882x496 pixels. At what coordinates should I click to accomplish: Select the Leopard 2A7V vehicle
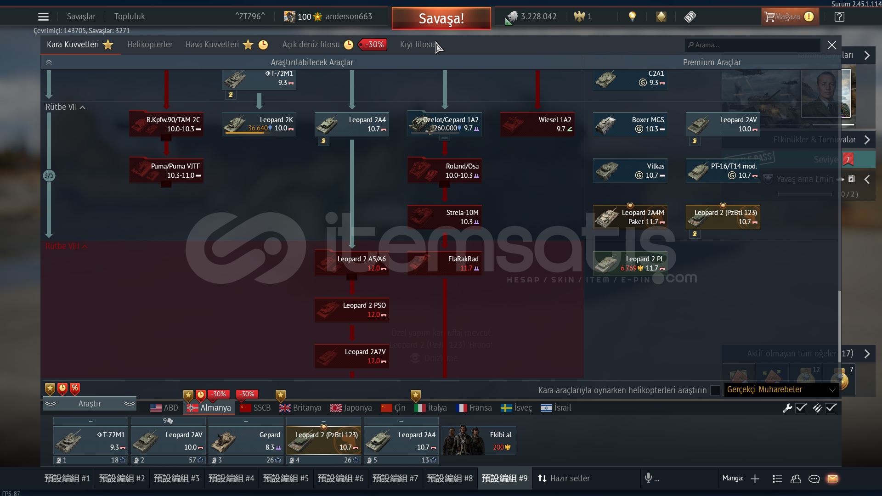coord(352,356)
